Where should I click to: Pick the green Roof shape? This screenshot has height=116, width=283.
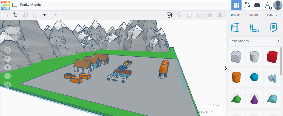tap(236, 99)
